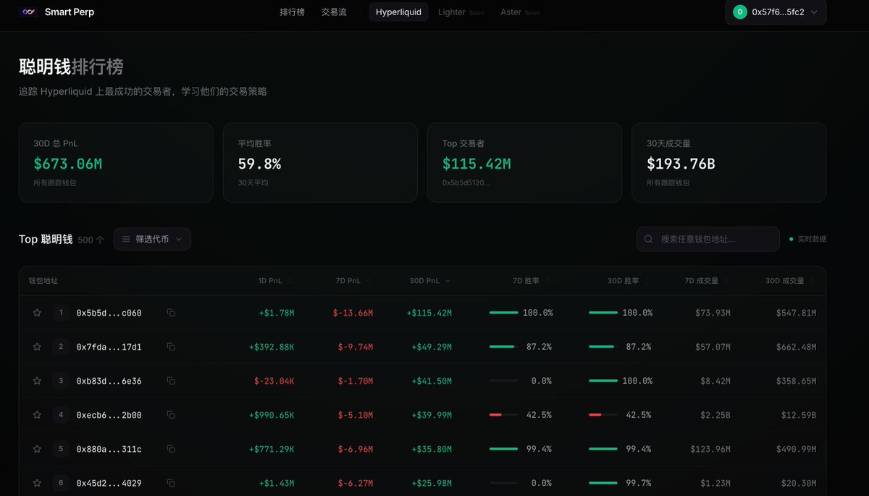Copy address 0xecb6...2b00 with copy icon
This screenshot has width=869, height=496.
171,415
